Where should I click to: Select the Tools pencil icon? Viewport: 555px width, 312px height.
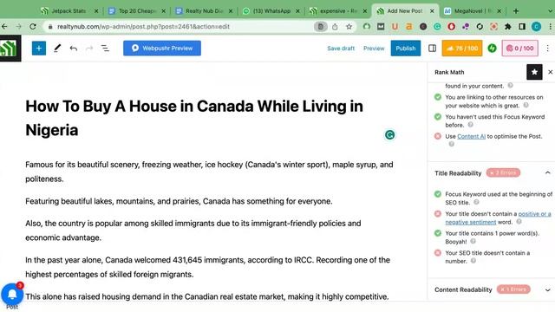(57, 49)
